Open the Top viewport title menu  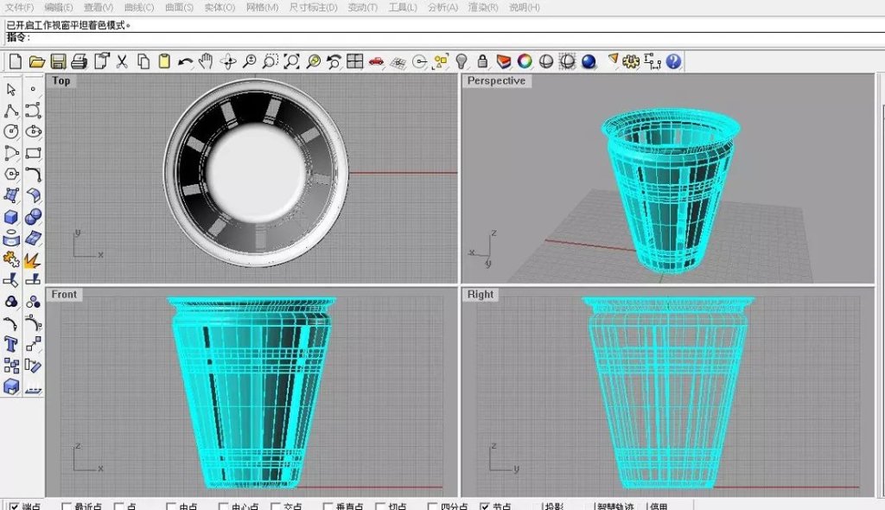[x=61, y=80]
